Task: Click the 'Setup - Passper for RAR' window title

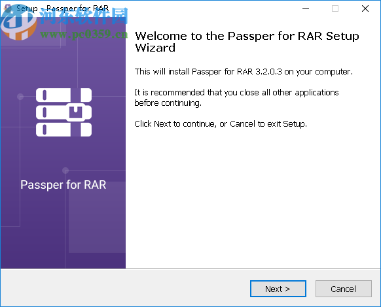Action: 62,8
